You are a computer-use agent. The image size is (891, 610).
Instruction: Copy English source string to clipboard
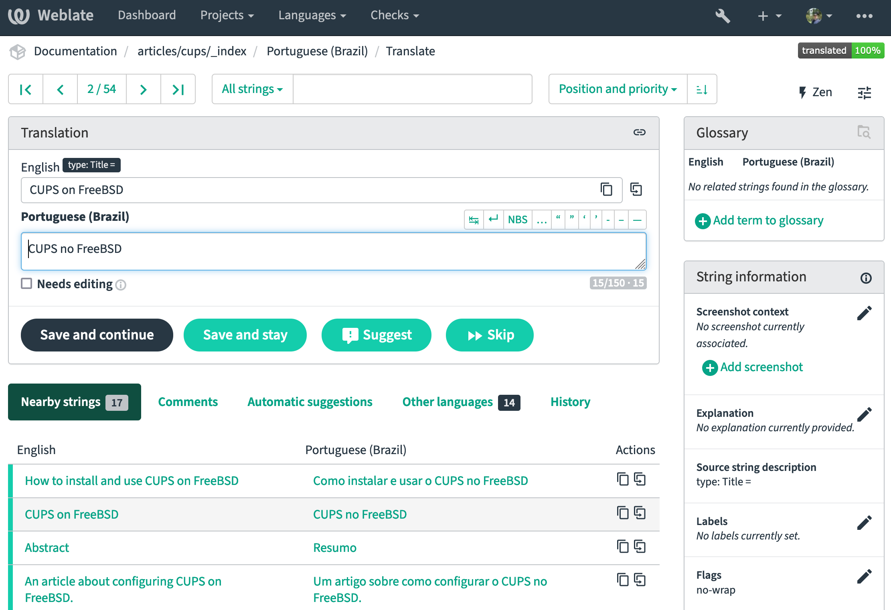click(x=606, y=190)
